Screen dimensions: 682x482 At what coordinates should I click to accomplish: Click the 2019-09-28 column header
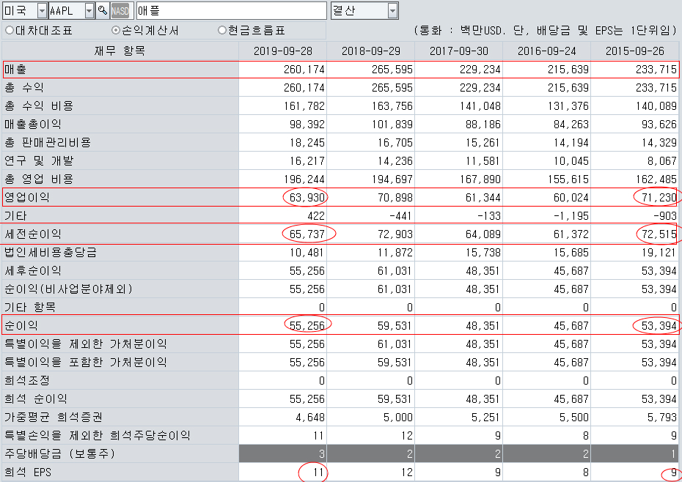click(282, 51)
